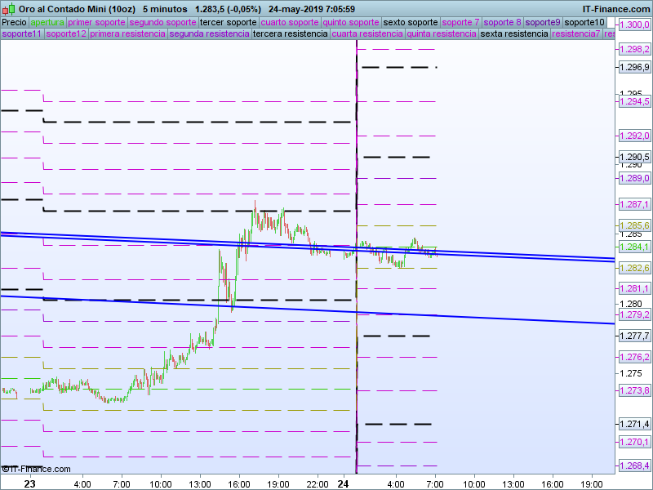Click the 1.268,4 price label at bottom
Image resolution: width=653 pixels, height=490 pixels.
[x=634, y=465]
